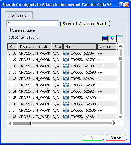Click the vertical scrollbar down arrow
This screenshot has height=145, width=131.
[120, 117]
